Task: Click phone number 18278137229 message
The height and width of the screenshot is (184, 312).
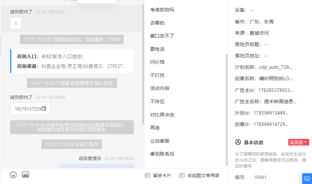Action: coord(28,109)
